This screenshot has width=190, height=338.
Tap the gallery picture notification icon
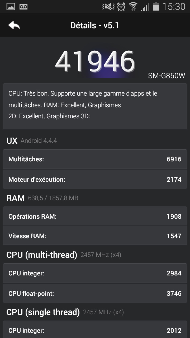pyautogui.click(x=11, y=7)
